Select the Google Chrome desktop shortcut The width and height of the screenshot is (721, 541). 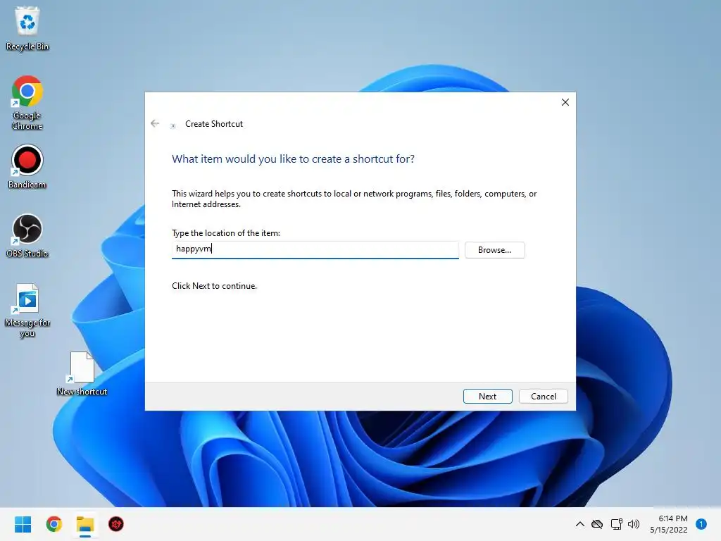[x=27, y=103]
